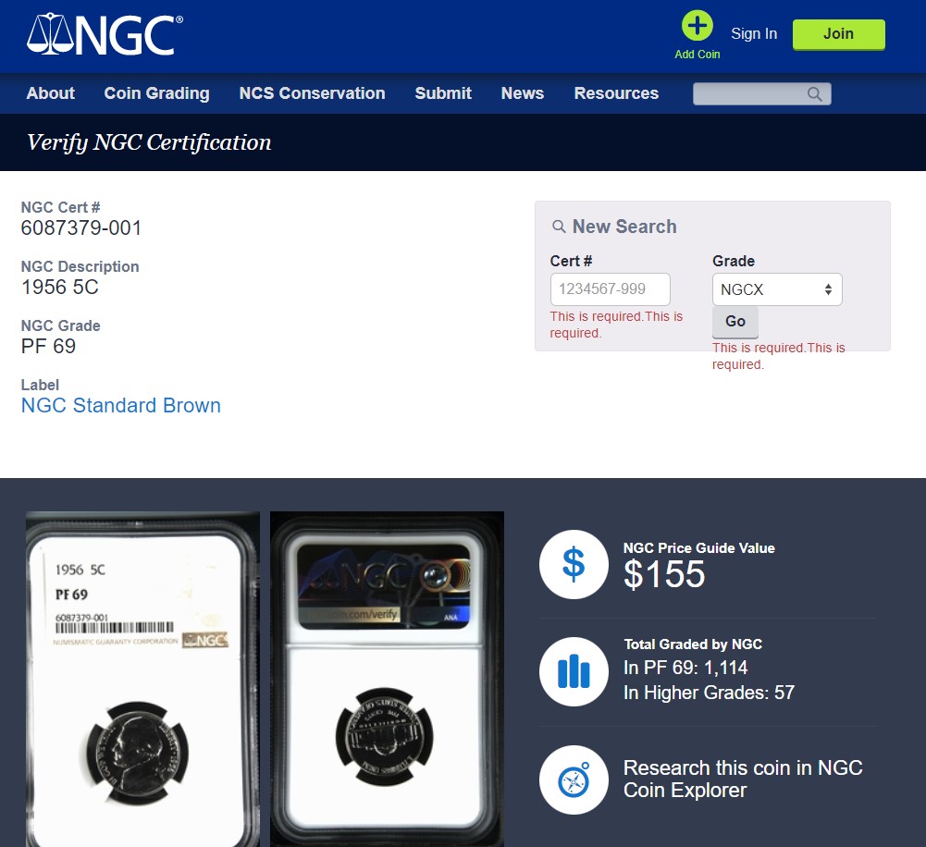Open the NCS Conservation menu

point(312,93)
